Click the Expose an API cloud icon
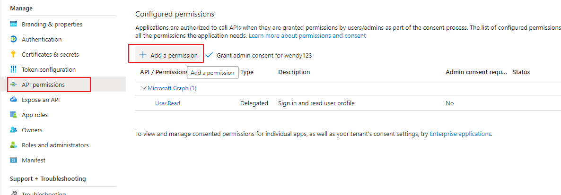Screen dimensions: 561x195 pos(14,100)
